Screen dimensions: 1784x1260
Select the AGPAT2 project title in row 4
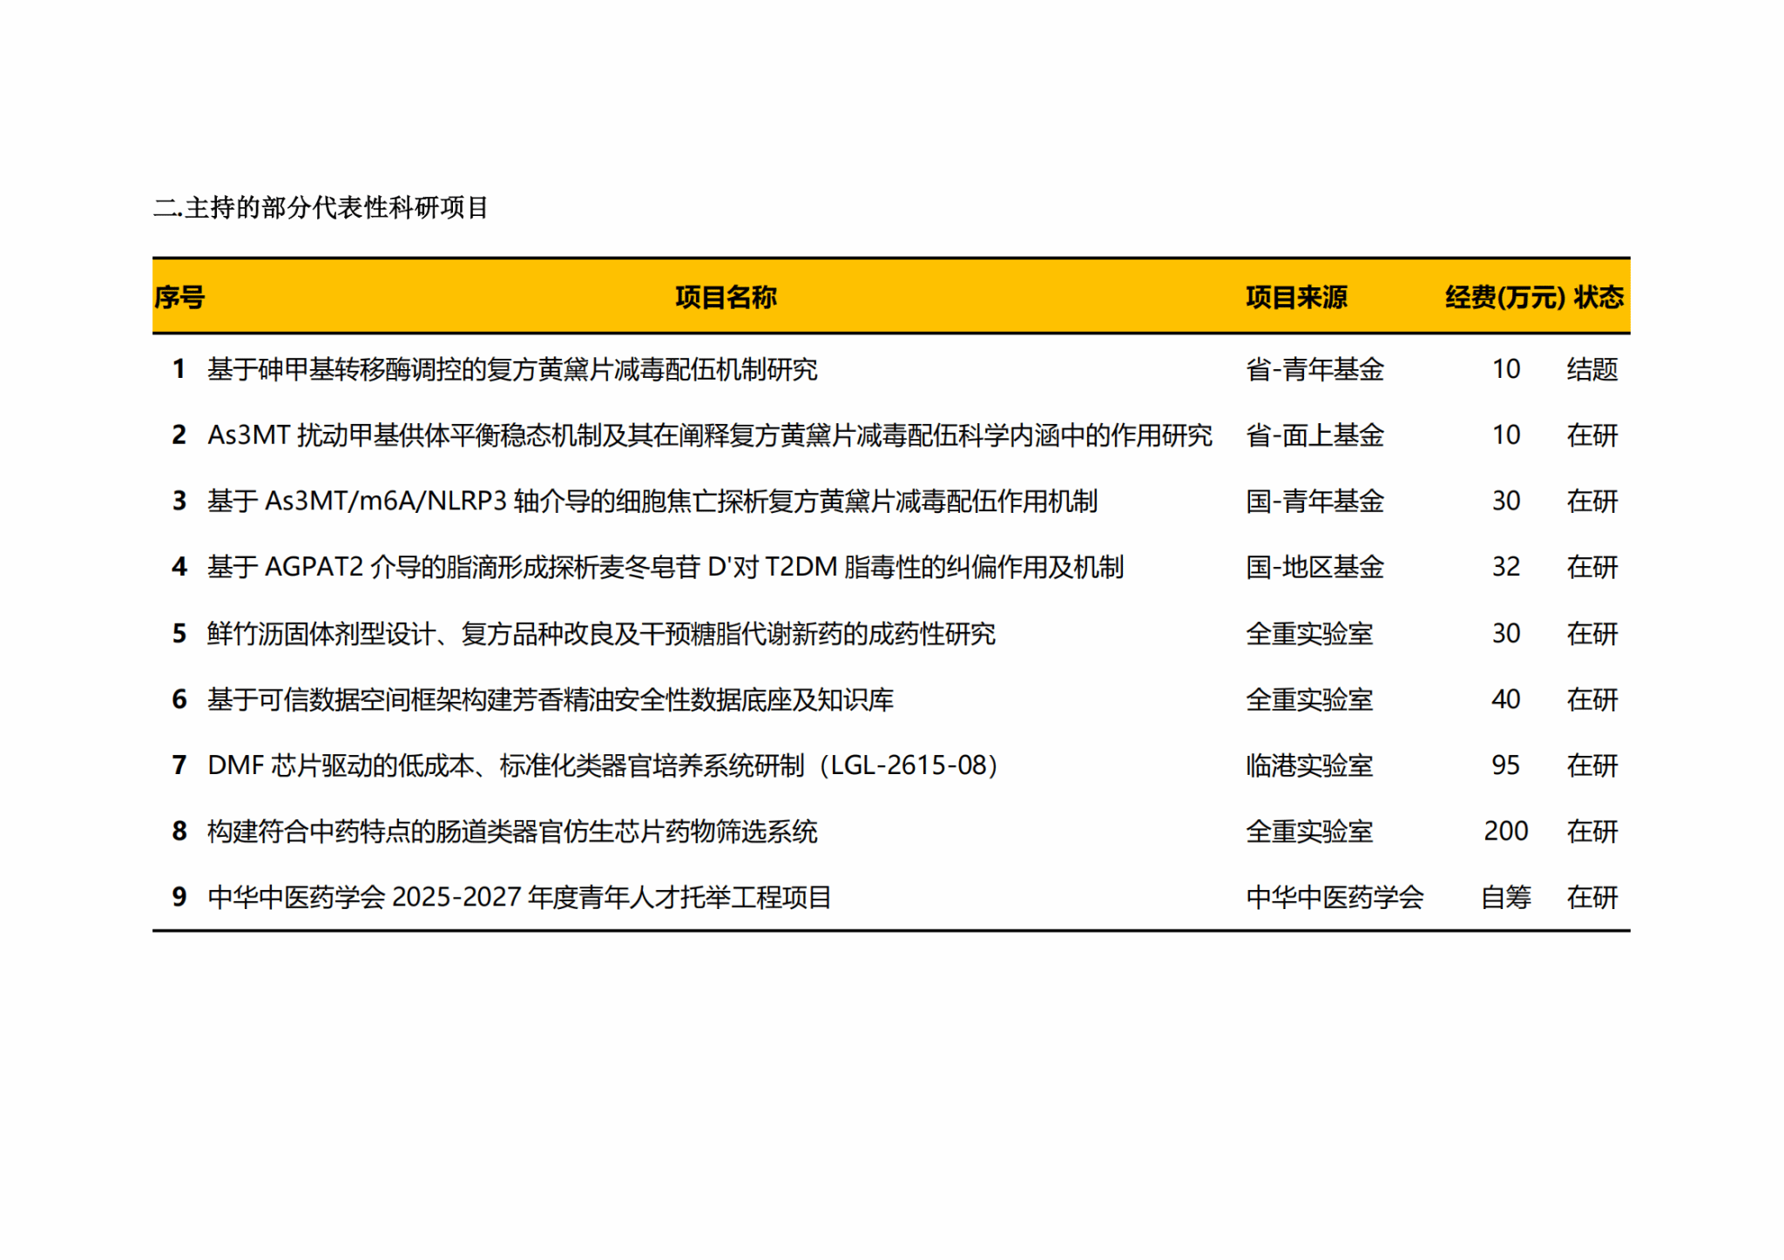pyautogui.click(x=665, y=568)
